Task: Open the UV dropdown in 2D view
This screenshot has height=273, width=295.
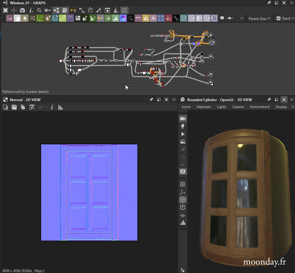Action: click(42, 107)
